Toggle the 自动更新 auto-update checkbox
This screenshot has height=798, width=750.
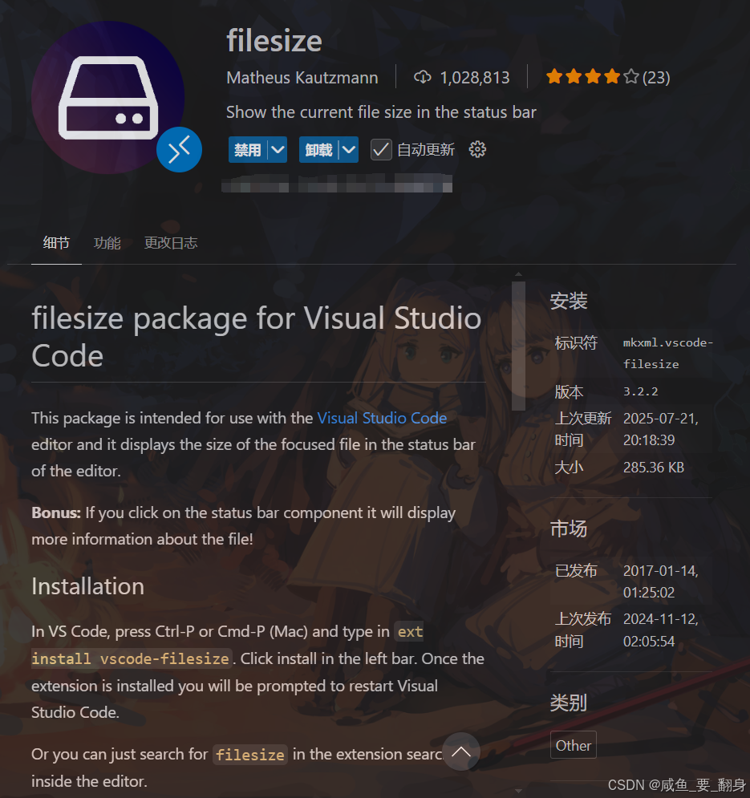[x=381, y=150]
